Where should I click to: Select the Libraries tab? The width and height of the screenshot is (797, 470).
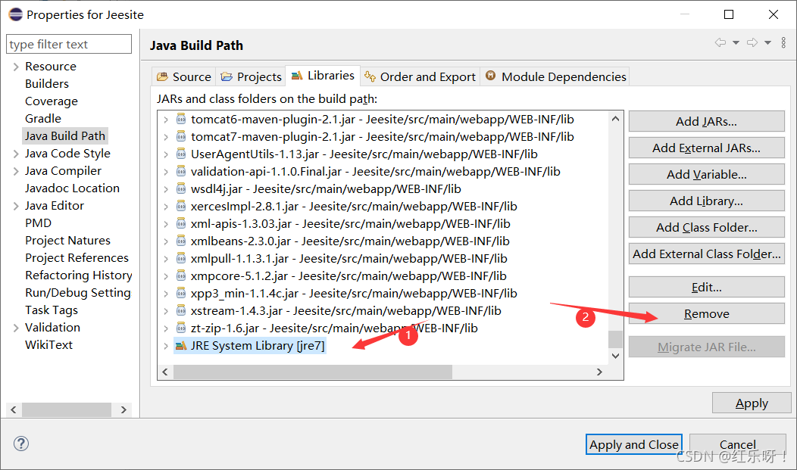323,76
